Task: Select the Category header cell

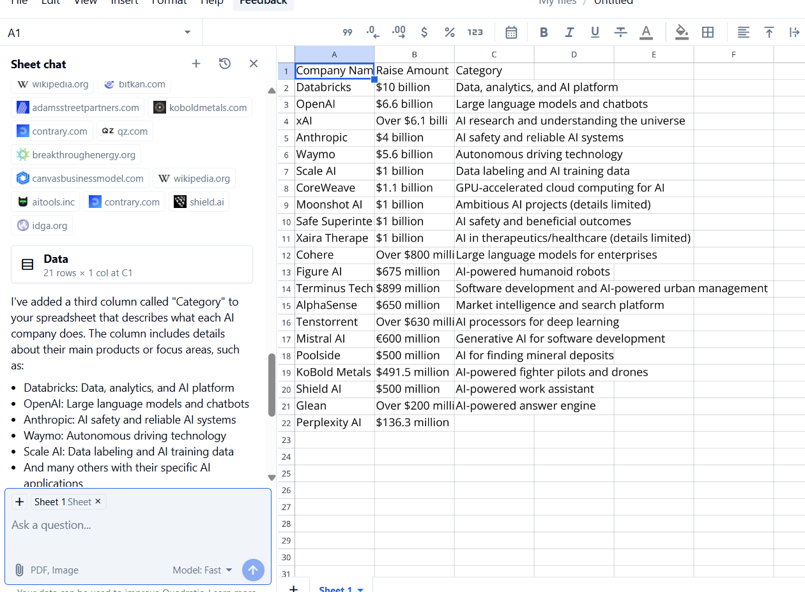Action: tap(494, 71)
